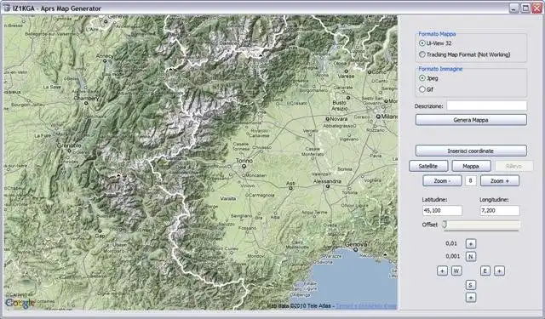Click the Offset slider track
The height and width of the screenshot is (319, 545).
482,225
